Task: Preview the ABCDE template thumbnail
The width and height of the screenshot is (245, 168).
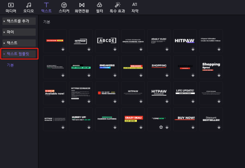Action: [107, 41]
